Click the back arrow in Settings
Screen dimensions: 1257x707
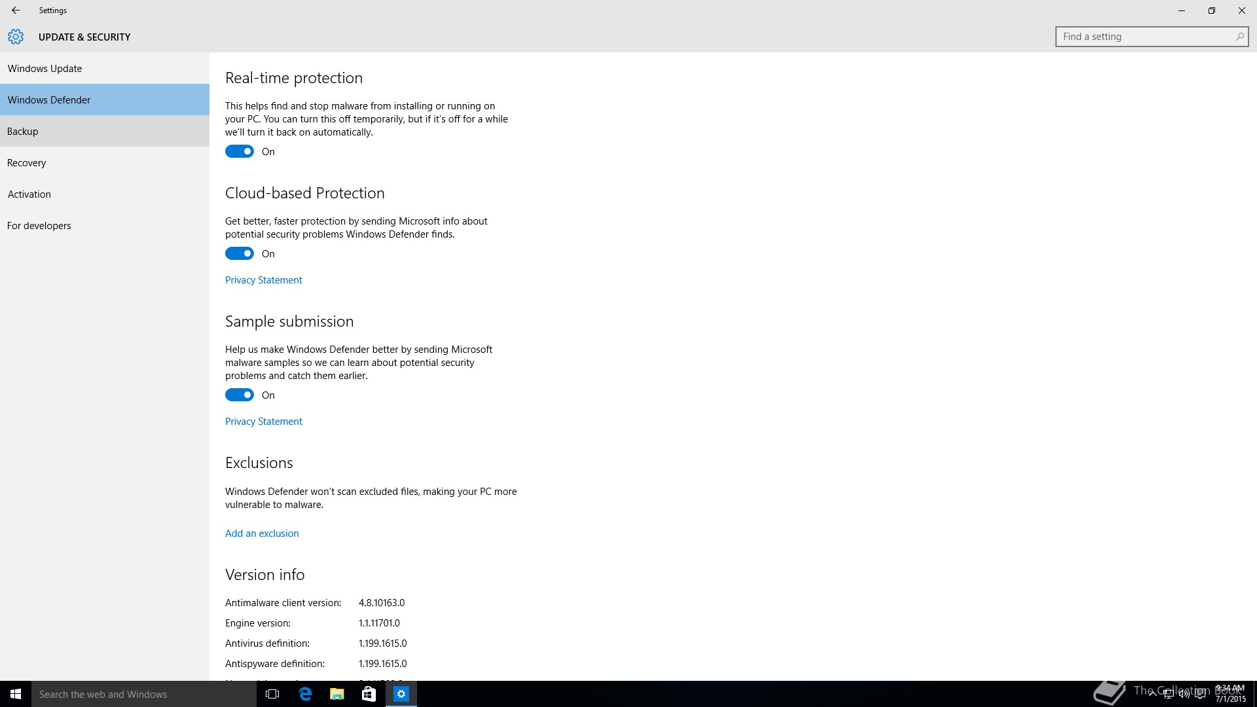[16, 10]
